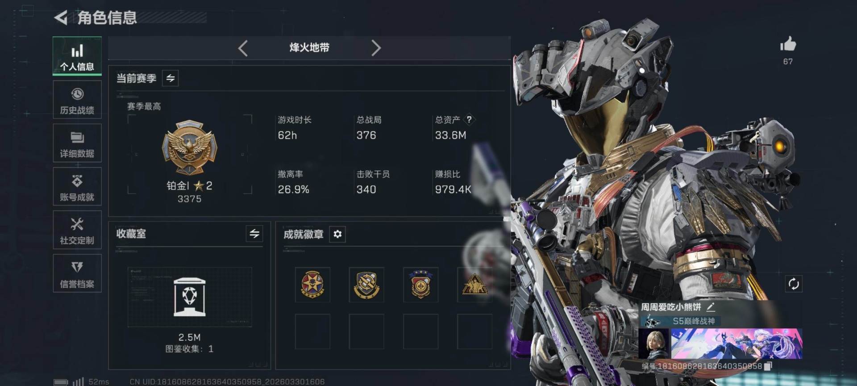857x386 pixels.
Task: Click the rotate character refresh icon
Action: click(794, 284)
